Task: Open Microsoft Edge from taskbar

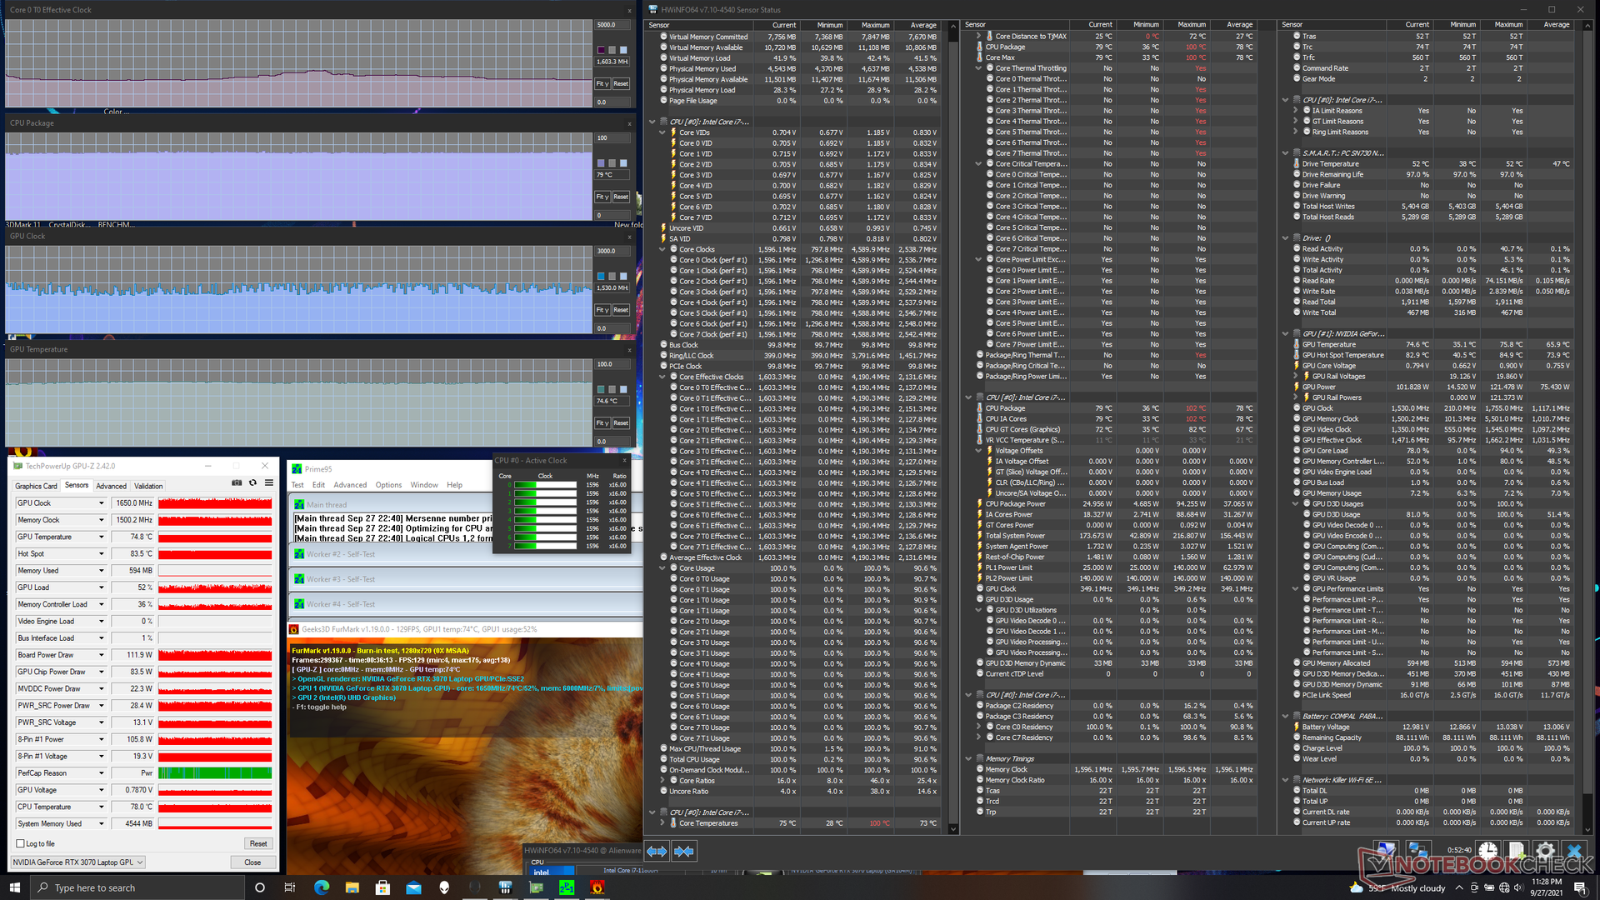Action: coord(322,887)
